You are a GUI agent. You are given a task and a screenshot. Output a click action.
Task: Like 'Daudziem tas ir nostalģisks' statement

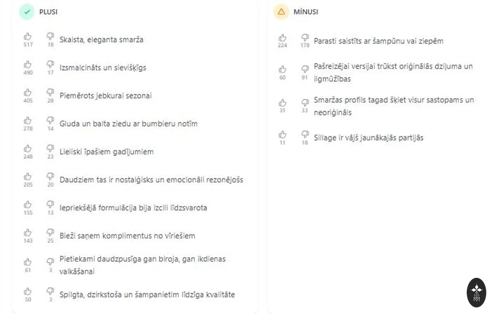[x=28, y=176]
